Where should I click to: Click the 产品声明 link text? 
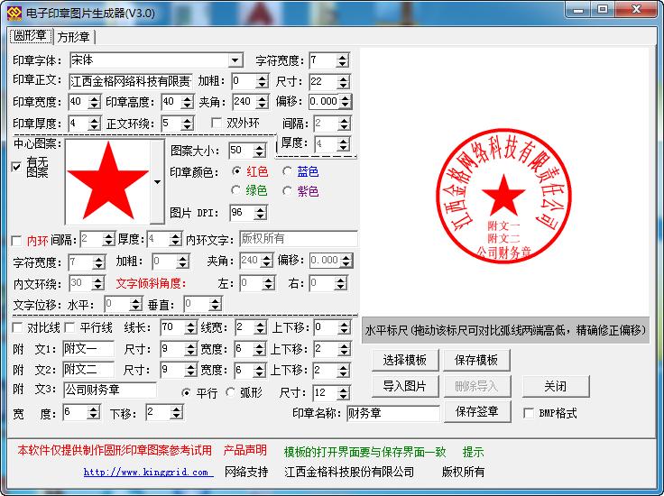coord(244,450)
